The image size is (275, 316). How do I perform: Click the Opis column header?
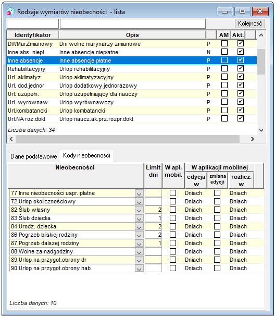pyautogui.click(x=132, y=35)
